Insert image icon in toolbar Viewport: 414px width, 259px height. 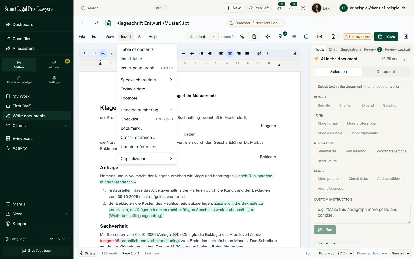pos(259,54)
